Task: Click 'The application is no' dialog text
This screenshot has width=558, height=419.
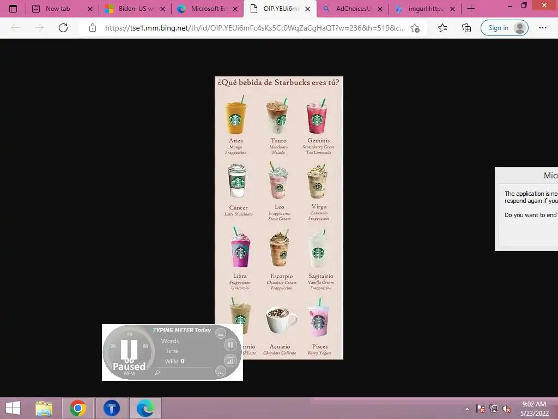Action: point(531,194)
